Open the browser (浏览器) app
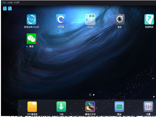 tap(61, 19)
